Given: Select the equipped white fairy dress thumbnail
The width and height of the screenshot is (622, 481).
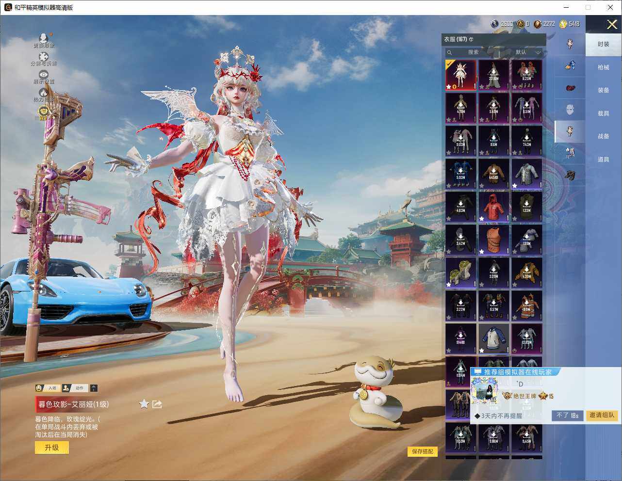Looking at the screenshot, I should pos(460,75).
